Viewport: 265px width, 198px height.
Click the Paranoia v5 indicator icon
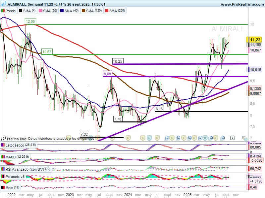pyautogui.click(x=3, y=177)
